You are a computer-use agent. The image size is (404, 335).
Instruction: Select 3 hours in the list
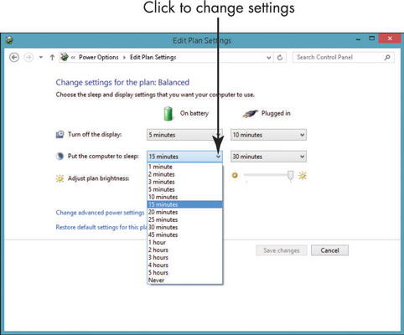pos(184,257)
